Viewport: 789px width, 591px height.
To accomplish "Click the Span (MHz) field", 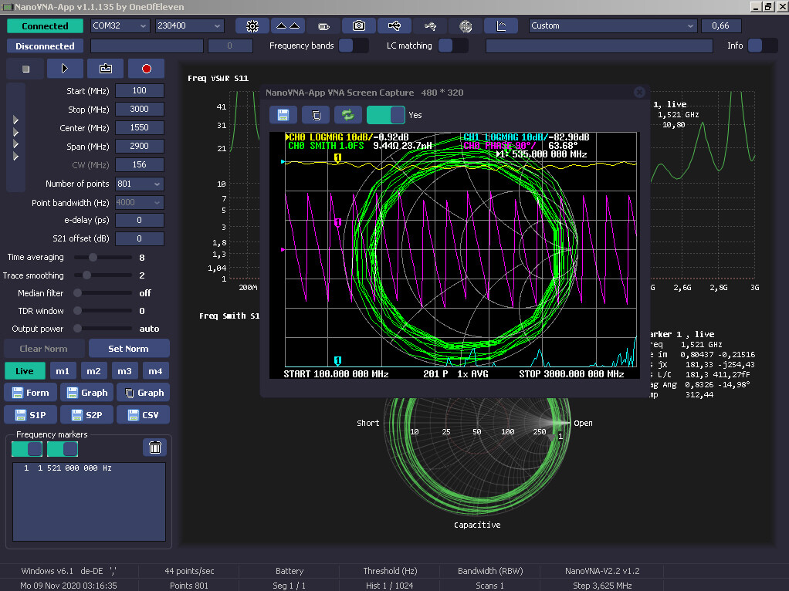I will pos(140,147).
